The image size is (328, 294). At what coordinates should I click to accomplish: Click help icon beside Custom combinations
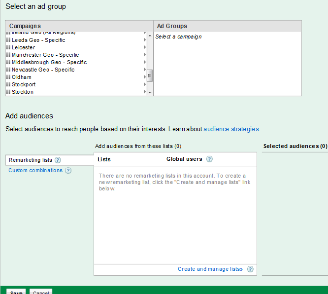click(68, 171)
